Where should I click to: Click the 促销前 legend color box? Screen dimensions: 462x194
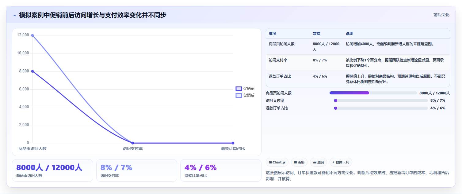[239, 89]
